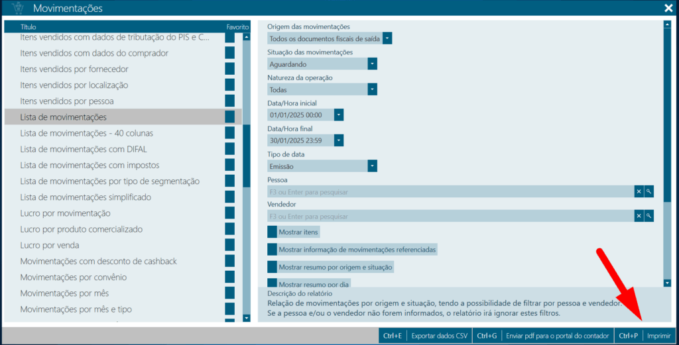This screenshot has height=345, width=679.
Task: Click Exportar dados CSV button
Action: pyautogui.click(x=439, y=336)
